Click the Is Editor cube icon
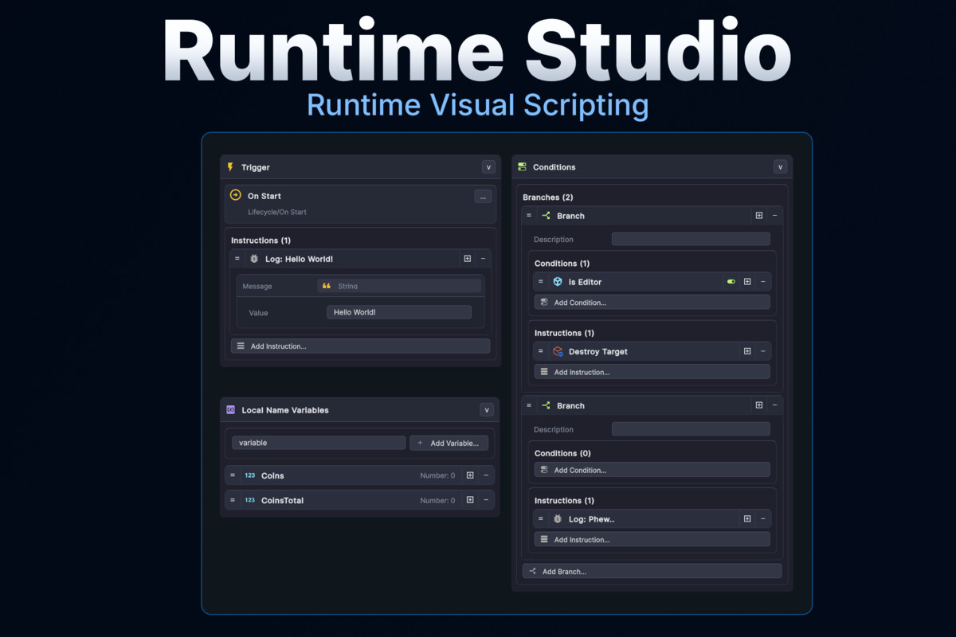Viewport: 956px width, 637px height. (558, 282)
